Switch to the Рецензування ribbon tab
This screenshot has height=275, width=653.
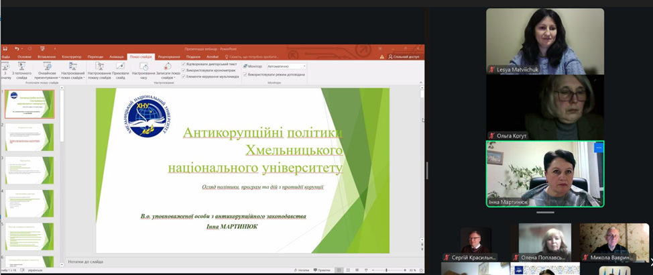point(168,57)
